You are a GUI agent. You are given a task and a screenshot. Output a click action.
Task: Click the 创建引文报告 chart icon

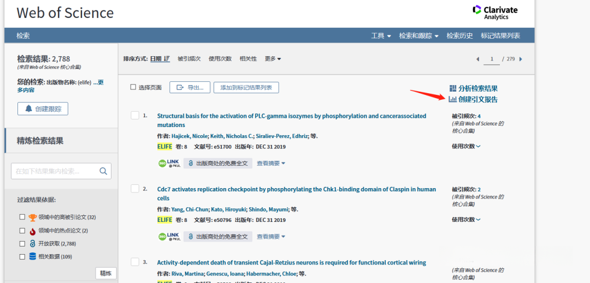452,99
